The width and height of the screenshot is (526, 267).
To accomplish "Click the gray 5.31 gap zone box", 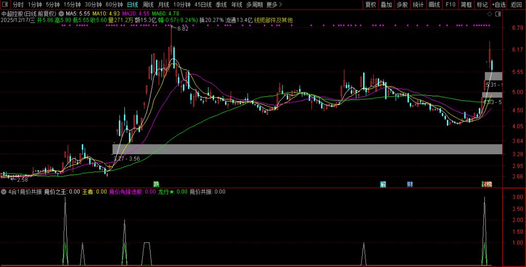I will pyautogui.click(x=493, y=76).
